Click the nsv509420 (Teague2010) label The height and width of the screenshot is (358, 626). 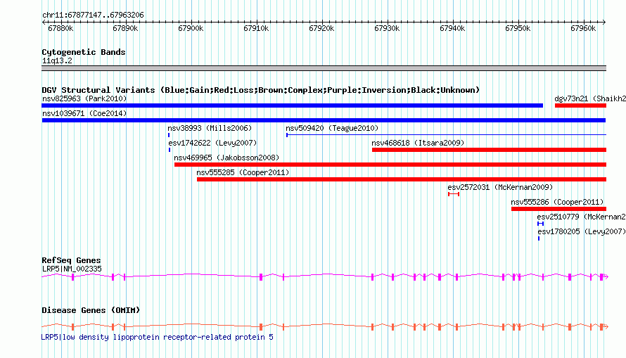pyautogui.click(x=332, y=128)
